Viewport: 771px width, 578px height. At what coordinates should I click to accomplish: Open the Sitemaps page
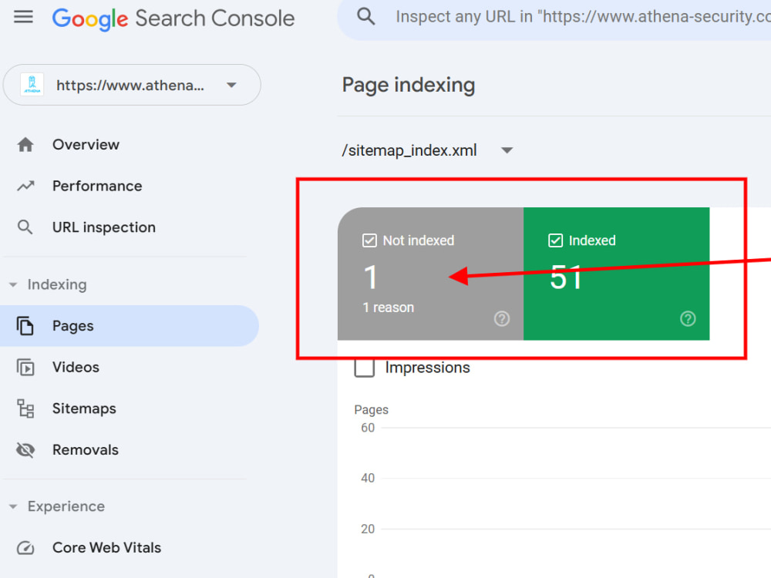click(x=84, y=408)
